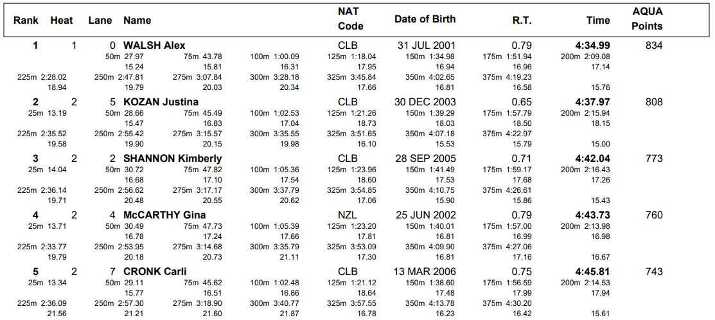Screen dimensions: 715x320
Task: Click the Lane column header
Action: [100, 21]
